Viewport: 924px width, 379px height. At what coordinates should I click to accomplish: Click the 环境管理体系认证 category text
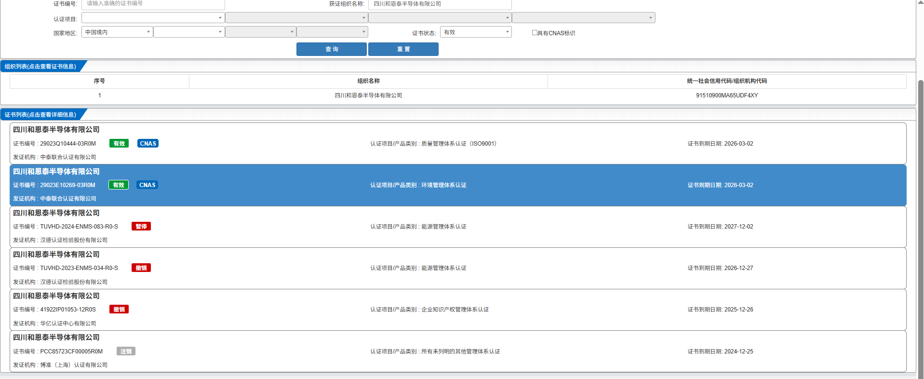pos(444,185)
